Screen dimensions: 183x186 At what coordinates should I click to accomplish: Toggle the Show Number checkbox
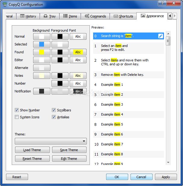tap(17, 110)
